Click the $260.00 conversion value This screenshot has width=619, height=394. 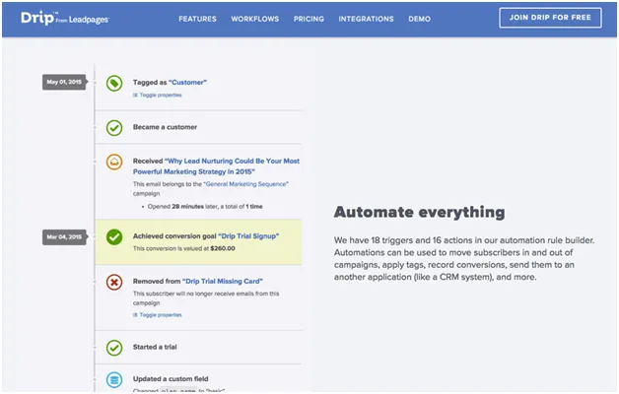223,248
